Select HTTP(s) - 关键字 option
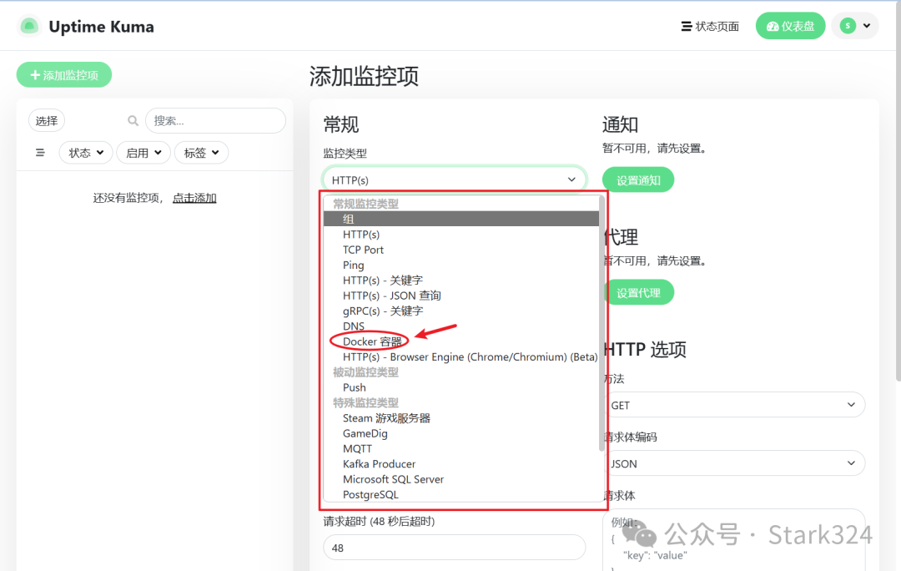This screenshot has height=571, width=901. click(461, 280)
